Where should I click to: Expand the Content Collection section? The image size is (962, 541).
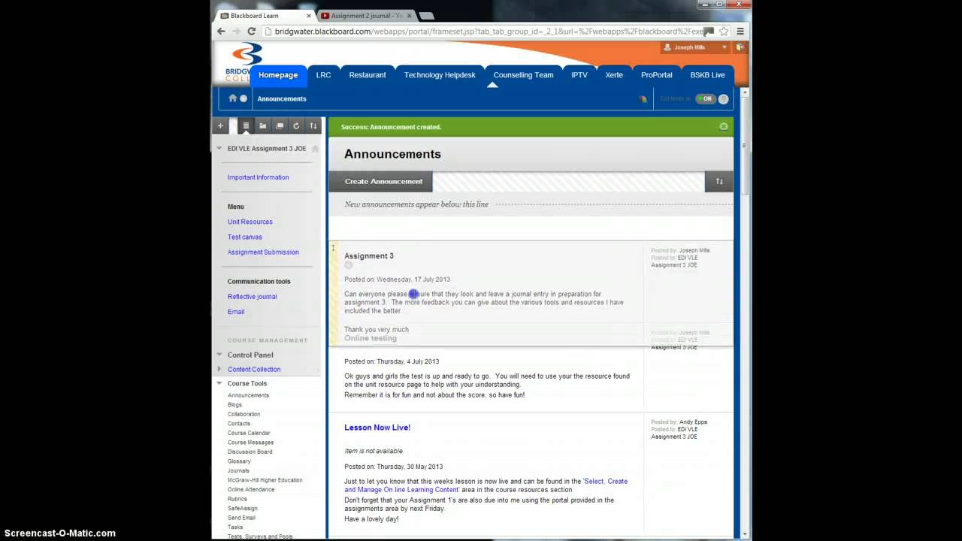tap(219, 369)
